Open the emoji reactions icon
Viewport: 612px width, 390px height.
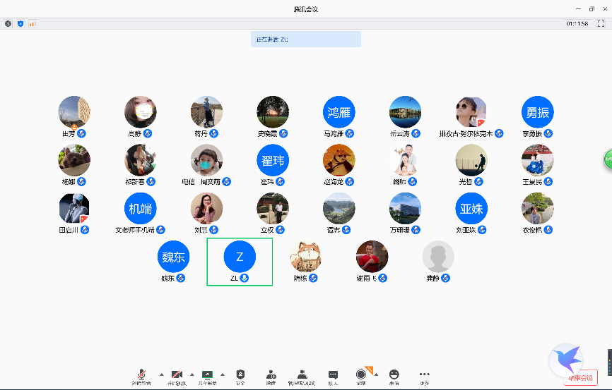pos(394,374)
